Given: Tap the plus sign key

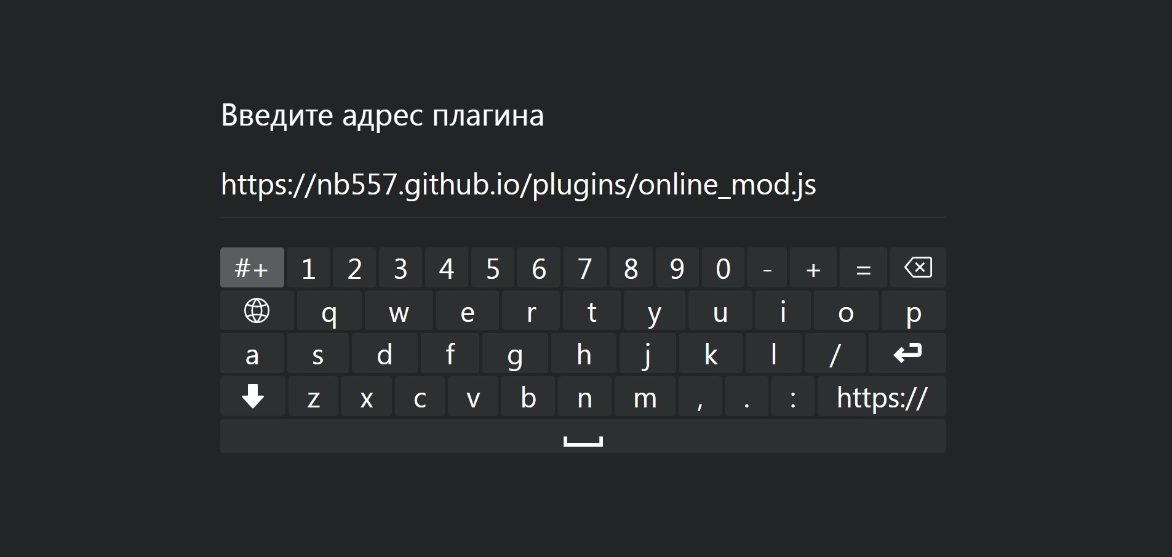Looking at the screenshot, I should [813, 268].
